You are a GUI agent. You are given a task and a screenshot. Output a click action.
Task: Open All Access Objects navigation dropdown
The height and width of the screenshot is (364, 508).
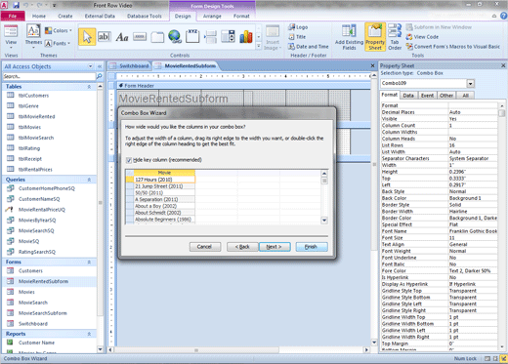(90, 66)
